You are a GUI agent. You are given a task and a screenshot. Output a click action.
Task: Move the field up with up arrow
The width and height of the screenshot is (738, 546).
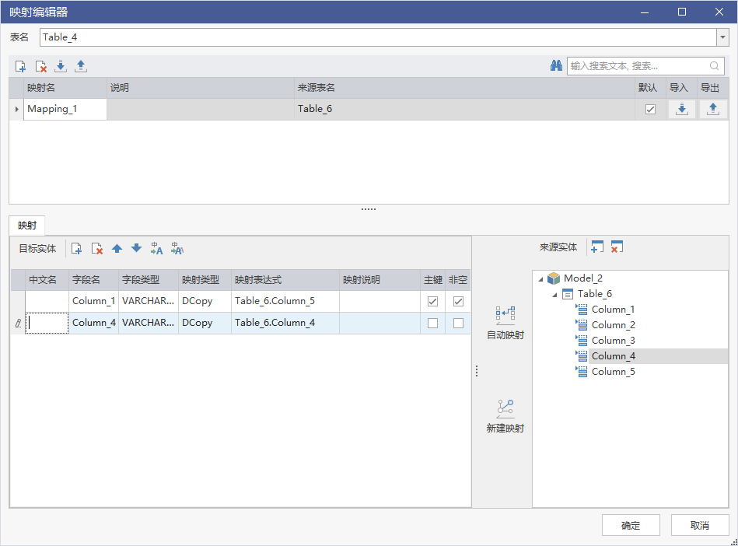(x=117, y=249)
